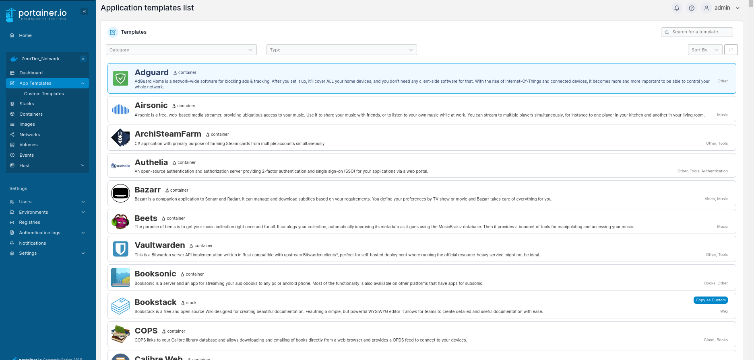Expand the Settings submenu chevron
Image resolution: width=754 pixels, height=360 pixels.
(83, 253)
